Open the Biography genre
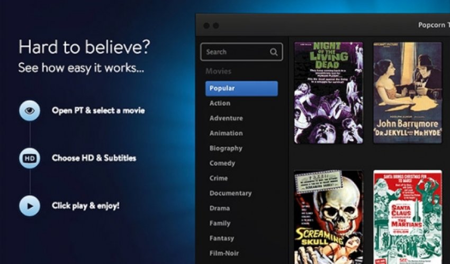Image resolution: width=450 pixels, height=264 pixels. coord(226,148)
